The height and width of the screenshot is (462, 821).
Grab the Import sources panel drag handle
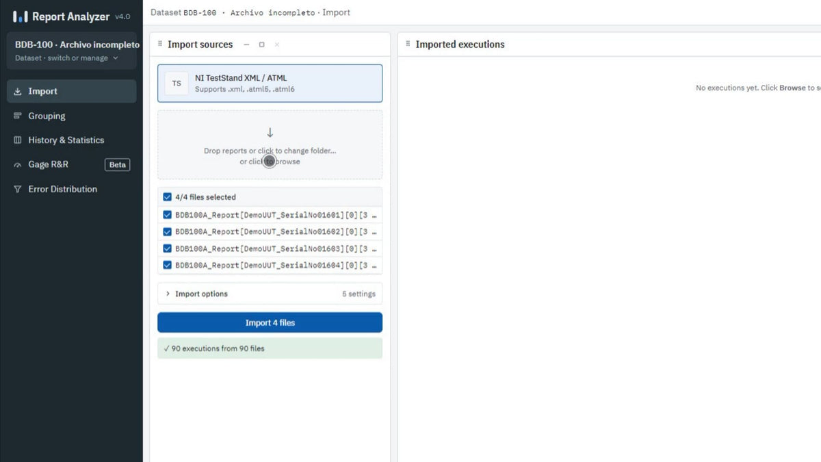[x=160, y=44]
